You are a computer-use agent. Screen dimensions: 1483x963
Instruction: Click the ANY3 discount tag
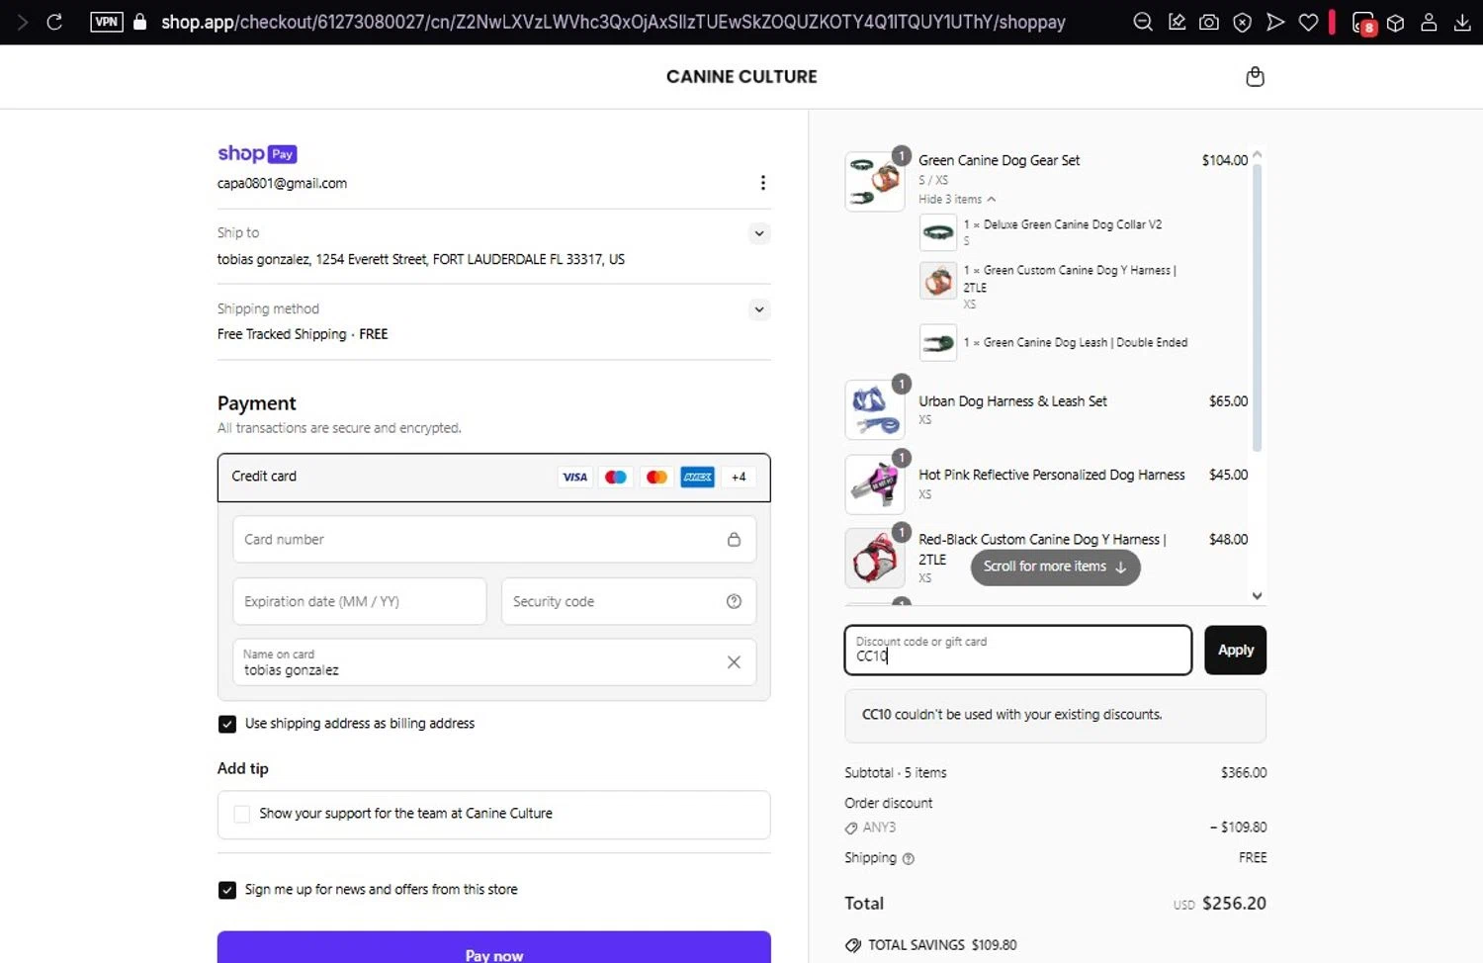[870, 828]
